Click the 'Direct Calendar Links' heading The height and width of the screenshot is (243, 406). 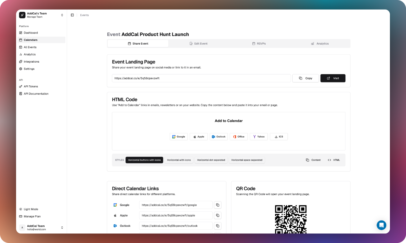pyautogui.click(x=135, y=189)
